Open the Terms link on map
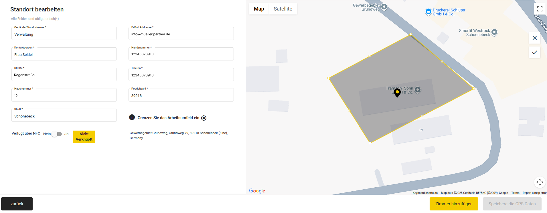 pyautogui.click(x=515, y=193)
